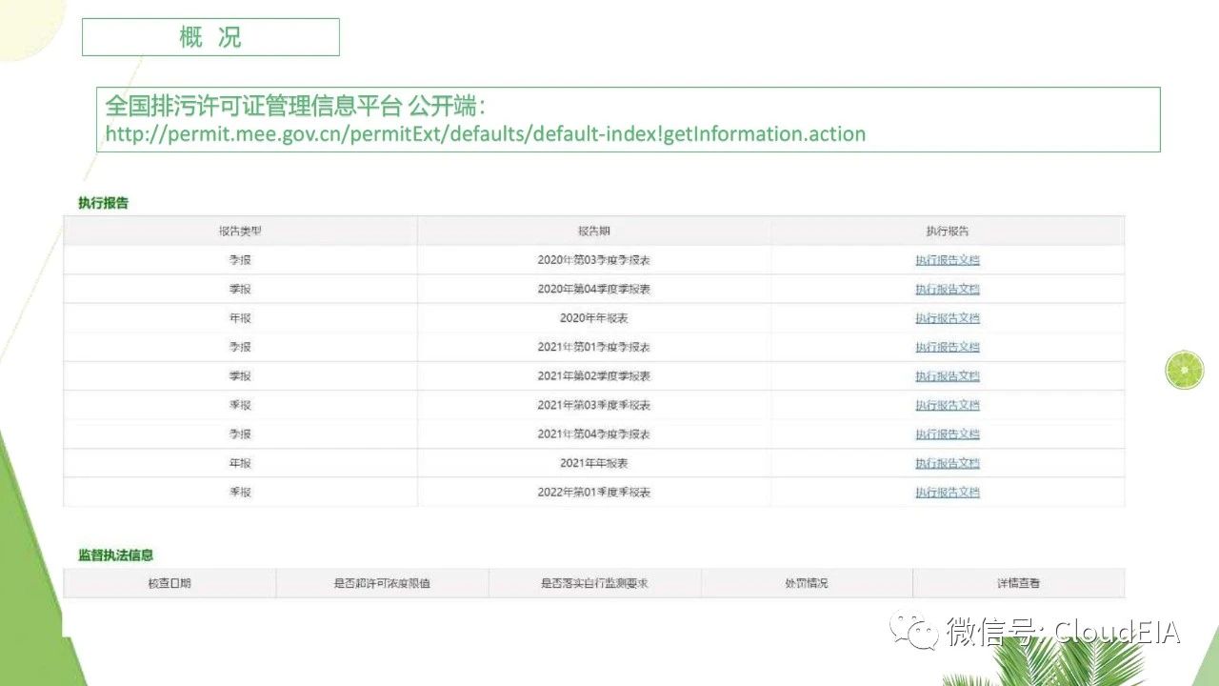Select the 2021年第01季度季报表 cell
Image resolution: width=1219 pixels, height=686 pixels.
click(x=594, y=347)
